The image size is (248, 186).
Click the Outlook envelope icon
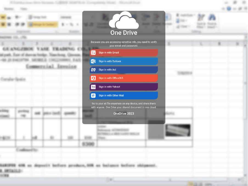coord(93,61)
